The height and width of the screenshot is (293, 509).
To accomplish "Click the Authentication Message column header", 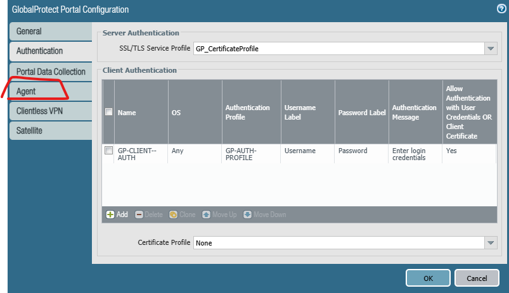I will click(x=416, y=112).
